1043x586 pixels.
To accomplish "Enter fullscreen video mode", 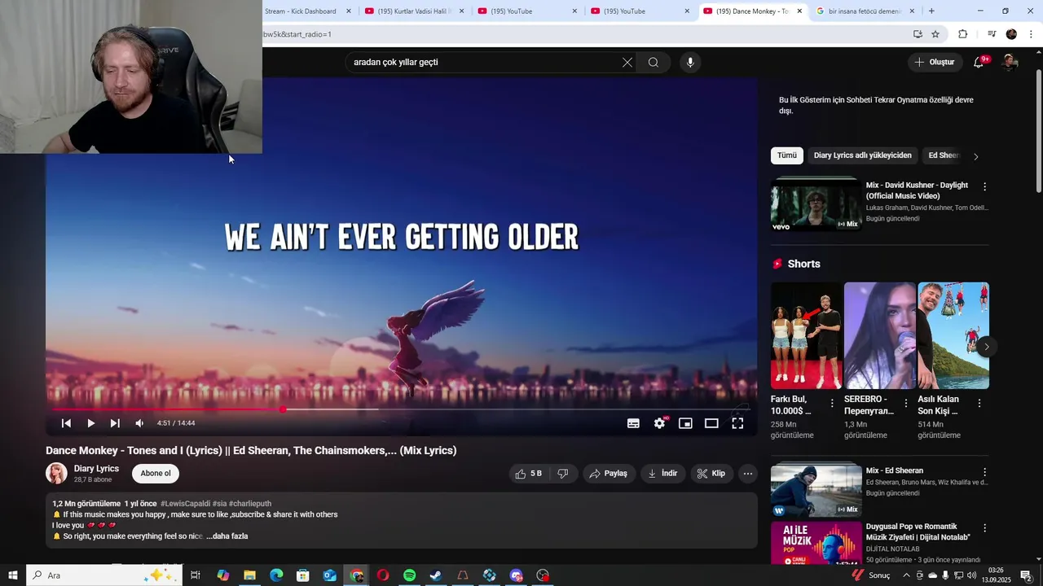I will pyautogui.click(x=737, y=423).
